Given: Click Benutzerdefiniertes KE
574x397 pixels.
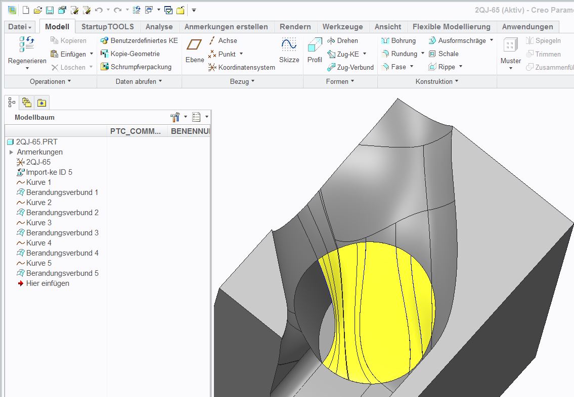Looking at the screenshot, I should [139, 40].
